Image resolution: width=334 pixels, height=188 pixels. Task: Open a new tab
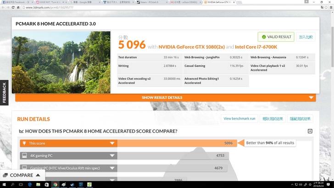[239, 2]
